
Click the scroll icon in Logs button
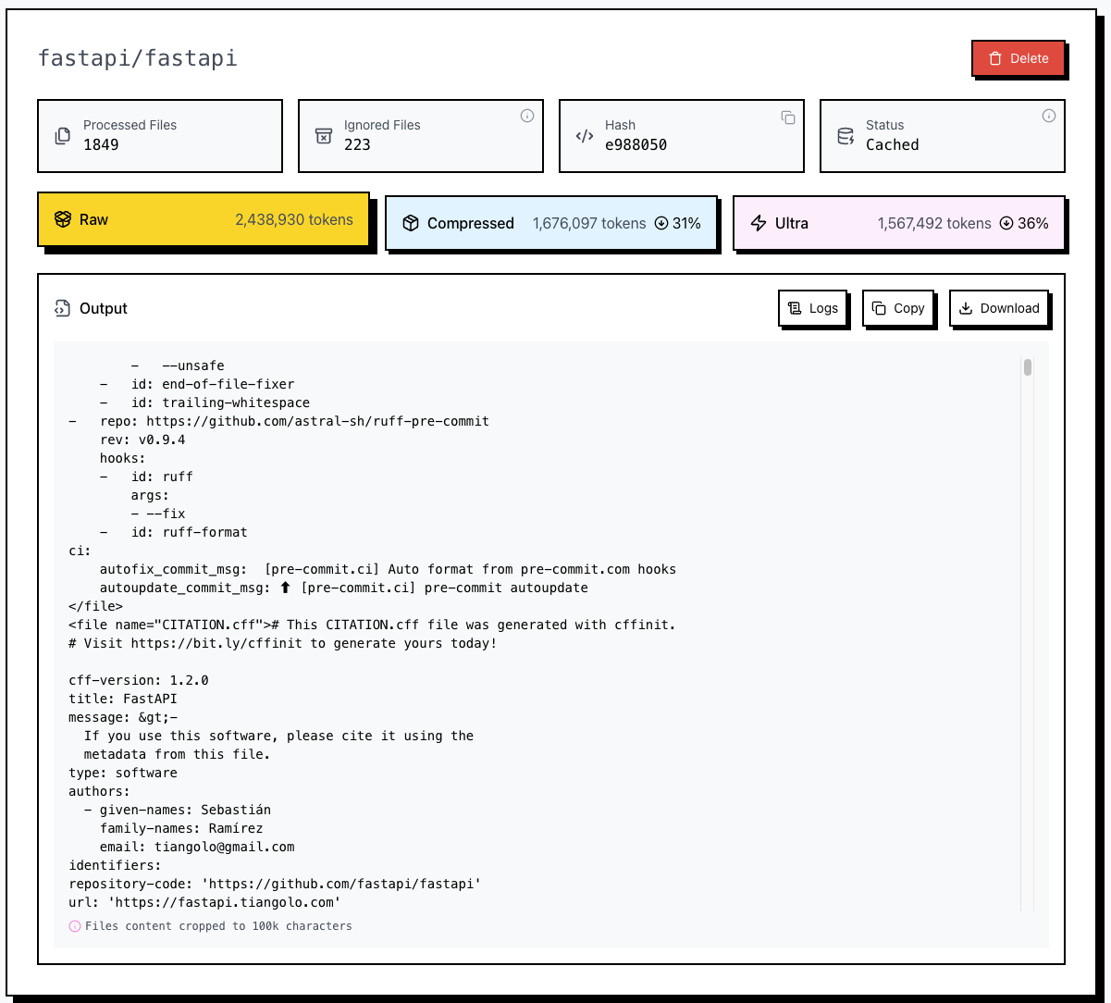click(795, 308)
